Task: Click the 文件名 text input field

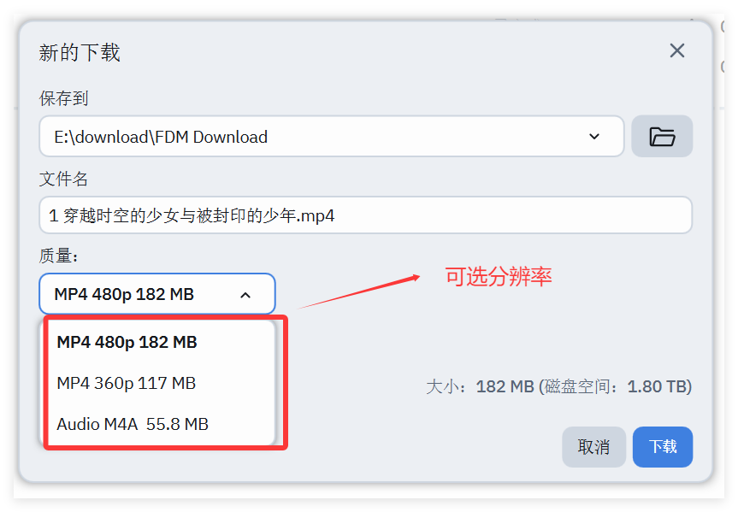Action: click(x=365, y=215)
